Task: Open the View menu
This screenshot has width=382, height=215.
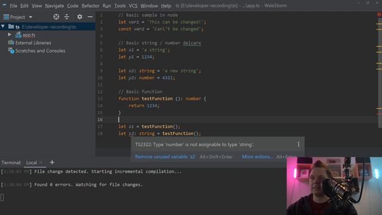Action: pyautogui.click(x=37, y=5)
